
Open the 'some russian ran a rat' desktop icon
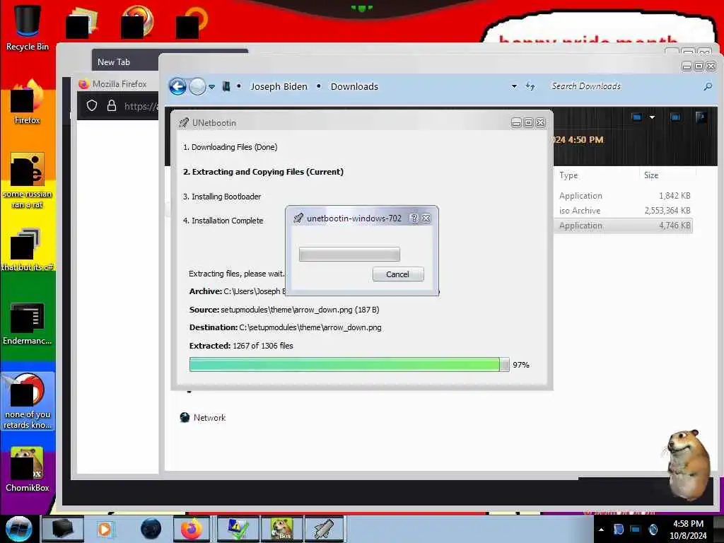(28, 180)
